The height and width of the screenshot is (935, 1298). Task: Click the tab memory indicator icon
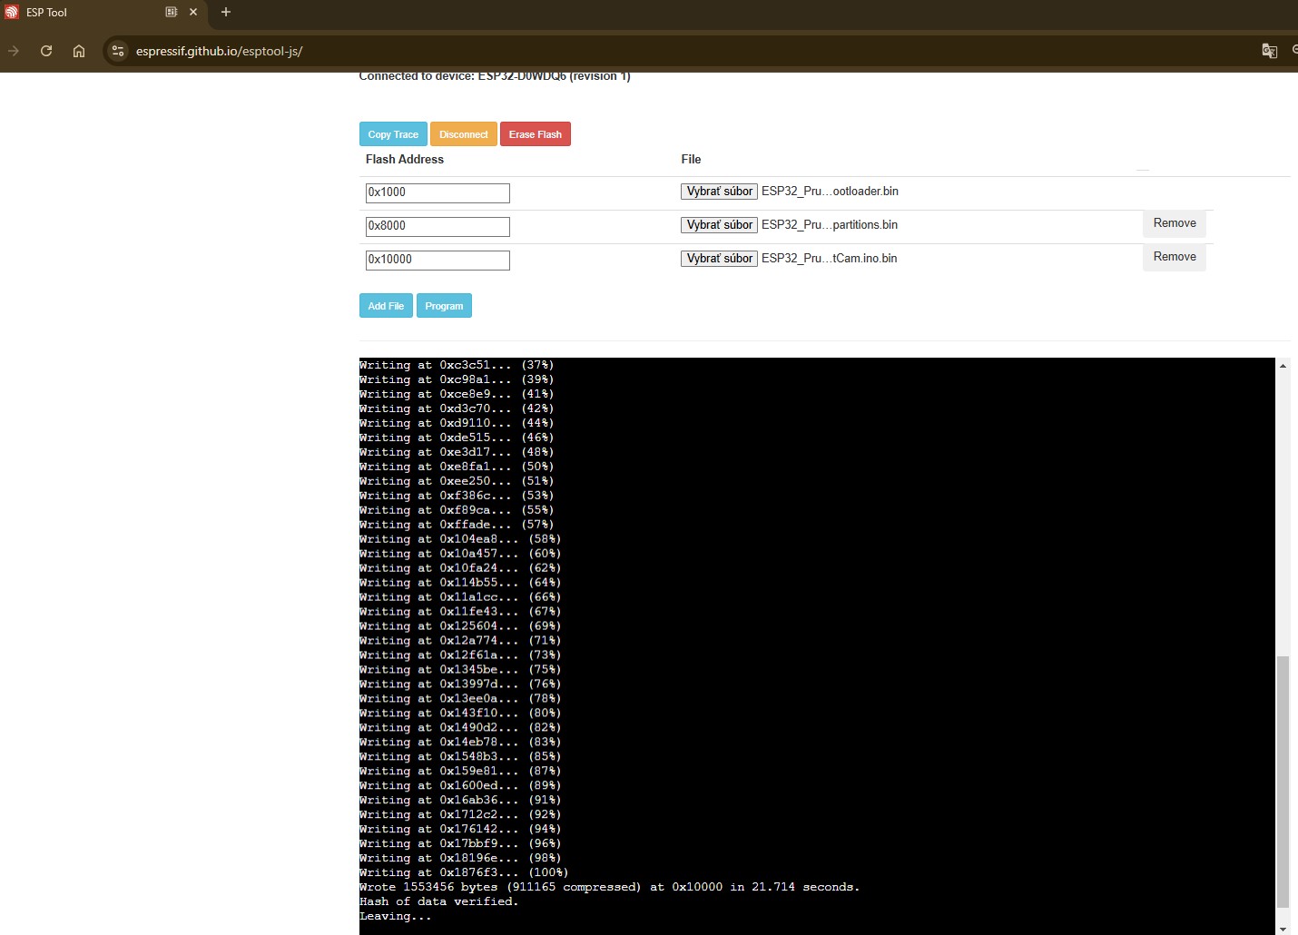(171, 12)
